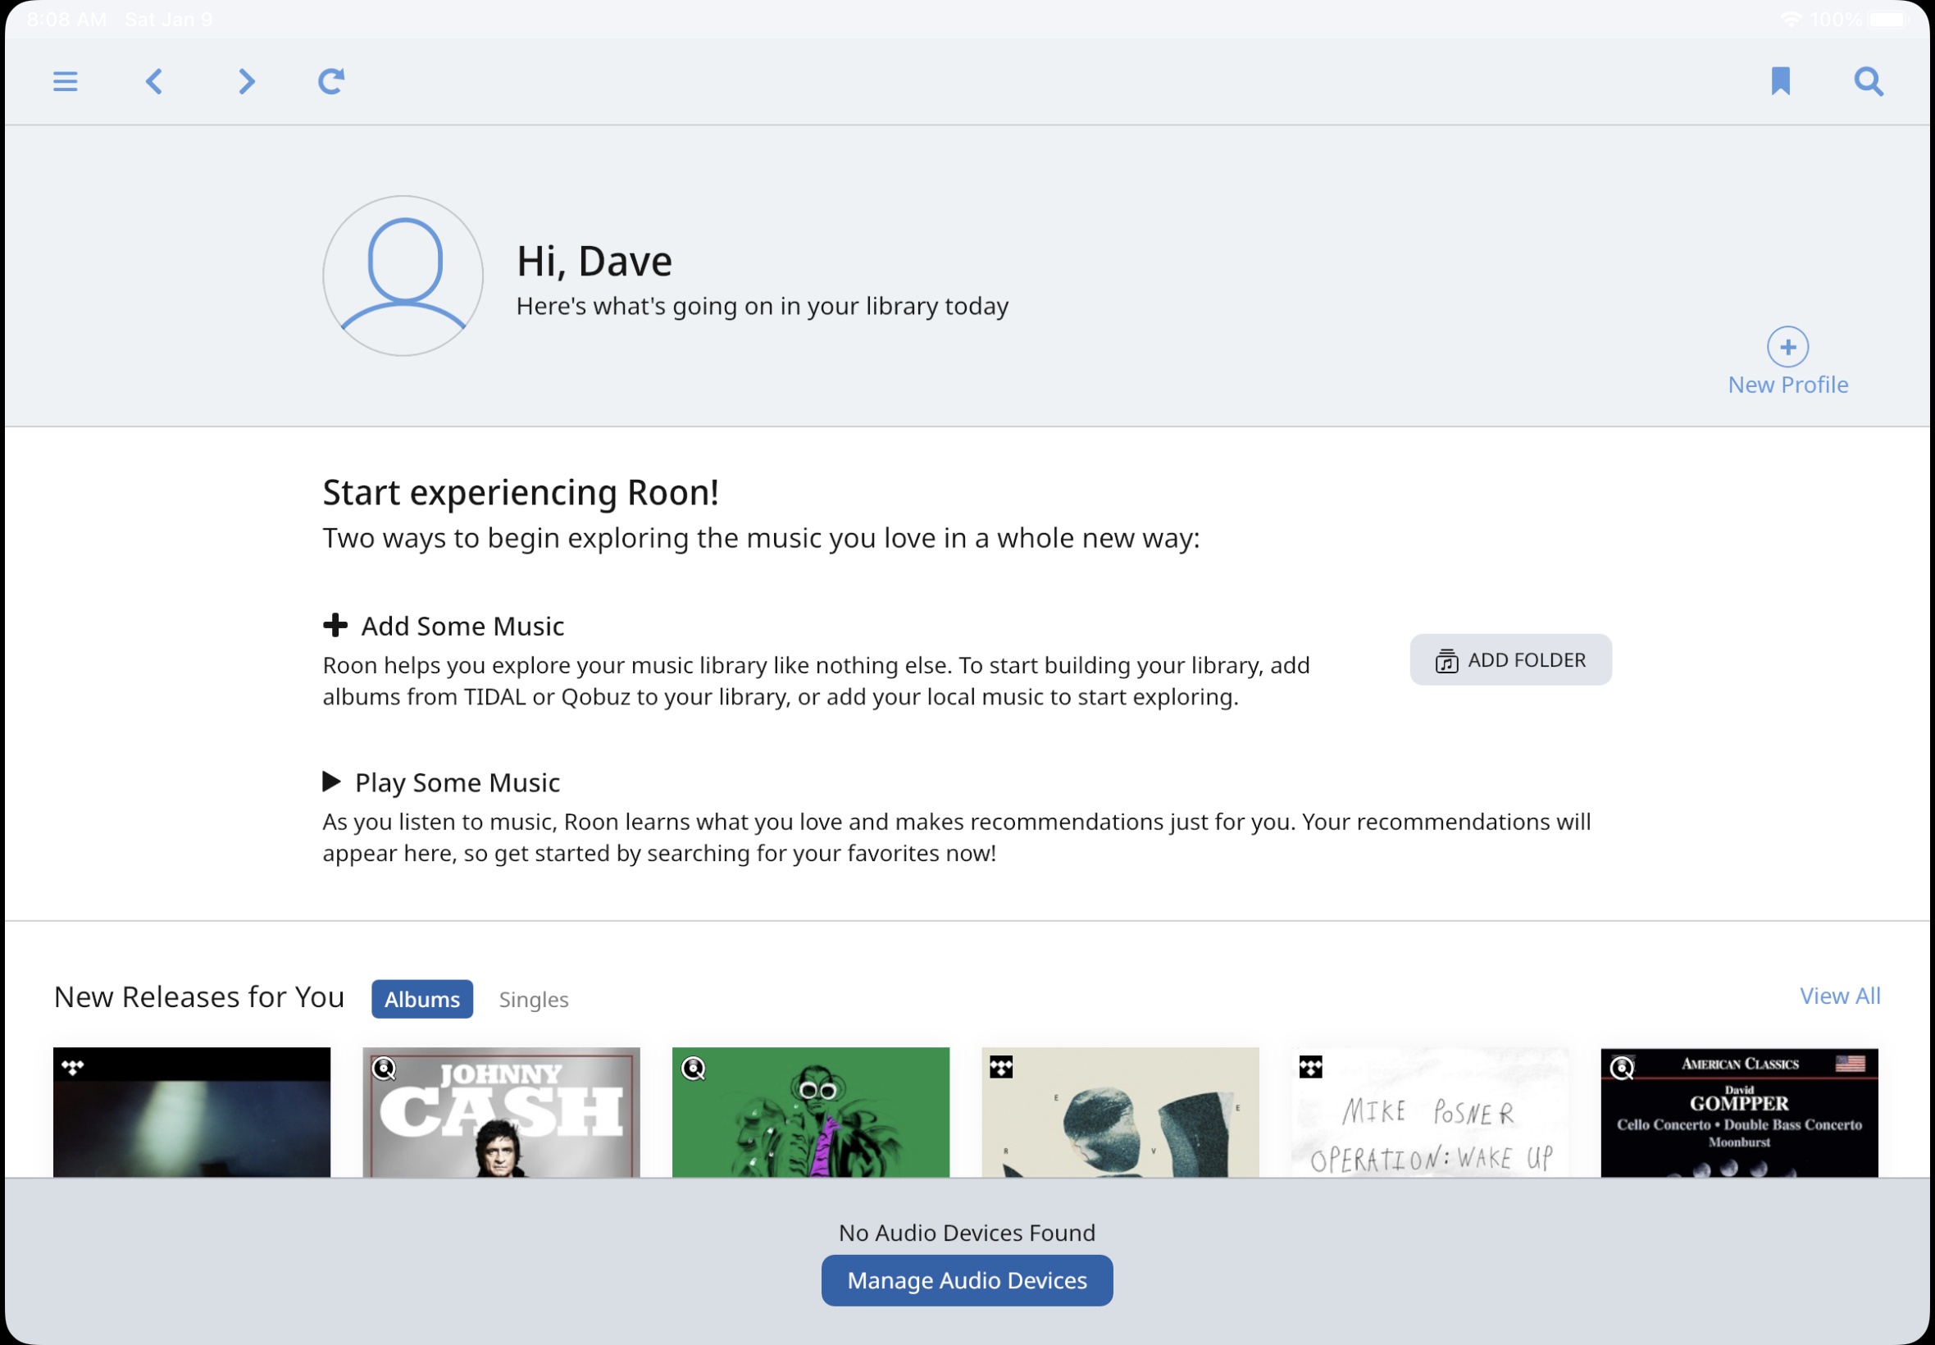Click the refresh icon
The width and height of the screenshot is (1935, 1345).
[x=331, y=82]
